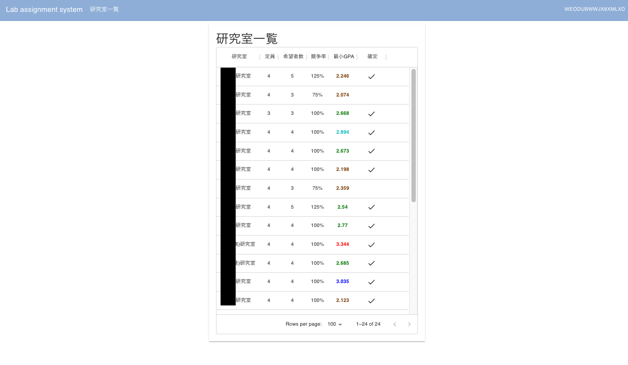Toggle the 確定 mark for GPA 2.668 row
The height and width of the screenshot is (365, 628).
[x=371, y=113]
